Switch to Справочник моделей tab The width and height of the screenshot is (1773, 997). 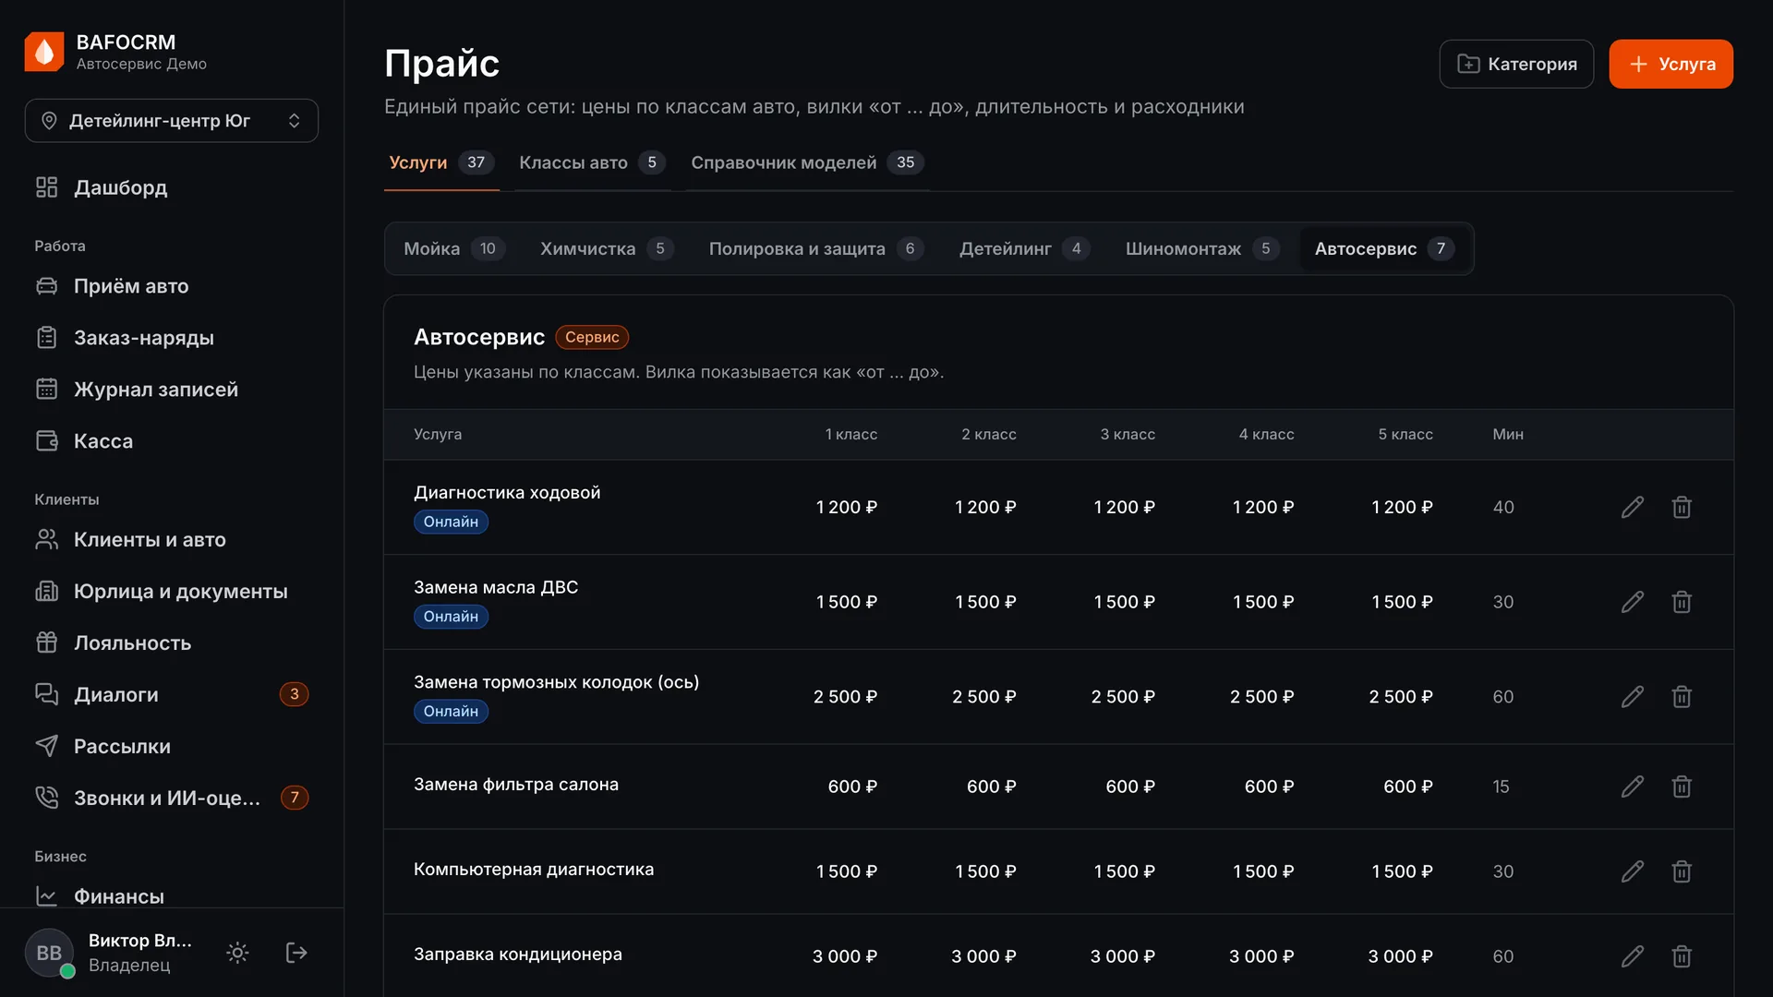point(807,162)
